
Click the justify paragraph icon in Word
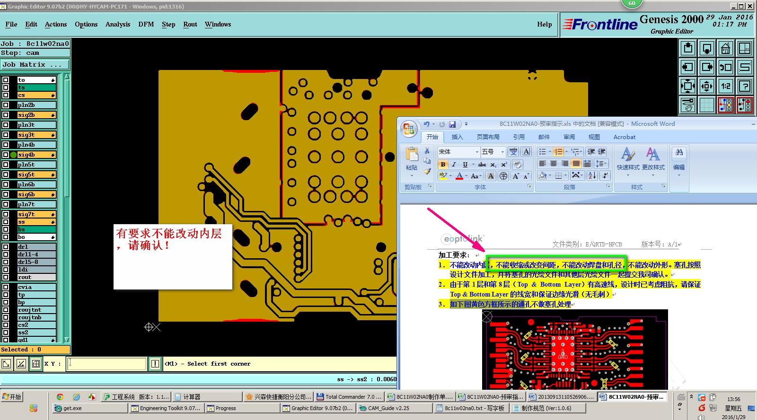coord(576,164)
